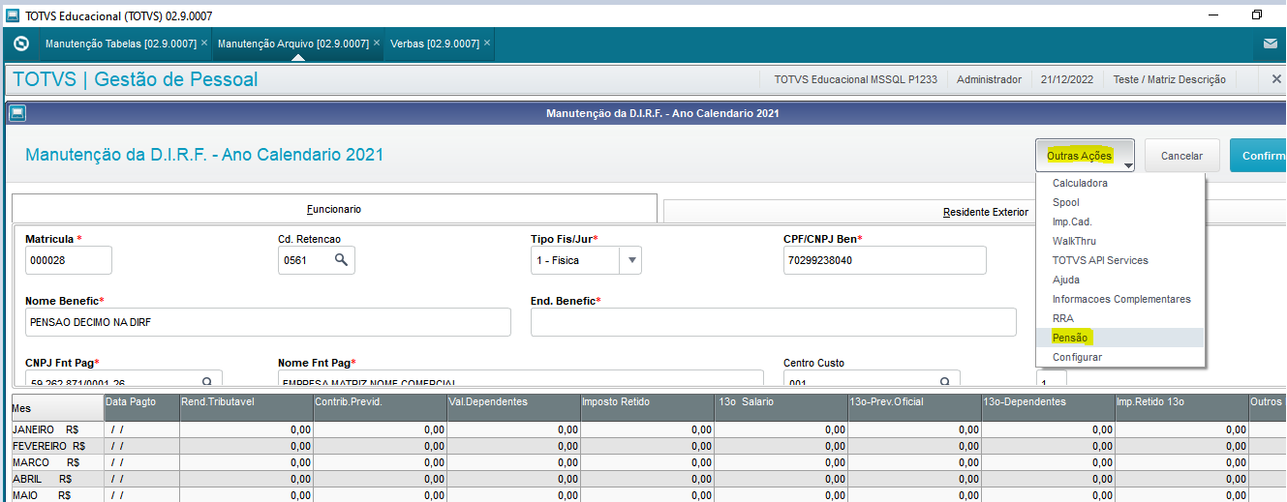The width and height of the screenshot is (1287, 502).
Task: Click the inner window icon beside title bar
Action: point(16,113)
